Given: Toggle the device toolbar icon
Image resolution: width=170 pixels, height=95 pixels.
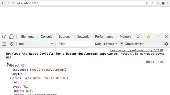Looking at the screenshot, I should [11, 37].
